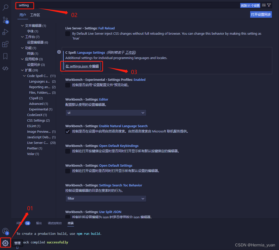Open the Source Control view showing 11 changes

(5, 20)
